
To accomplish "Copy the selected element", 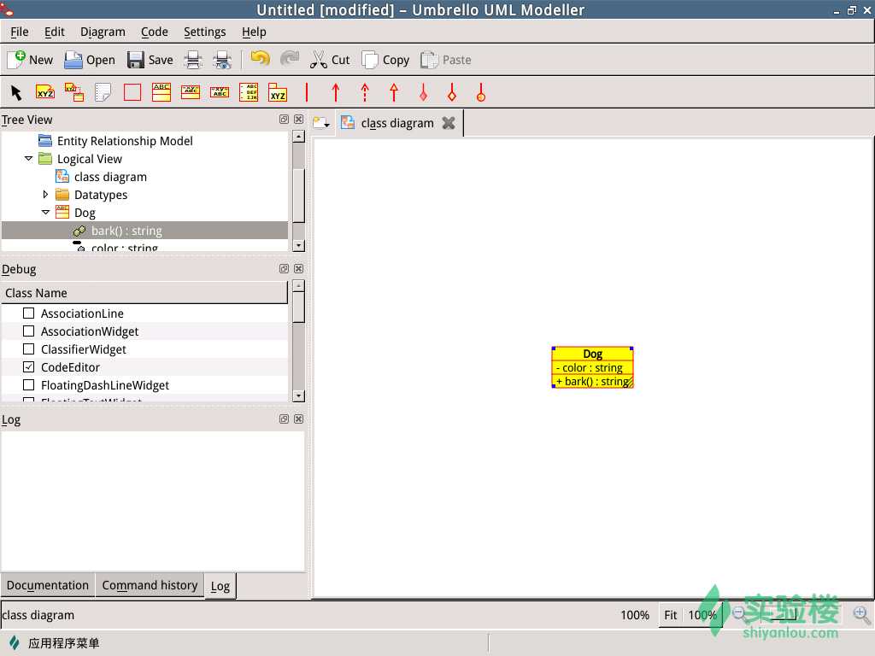I will [385, 60].
